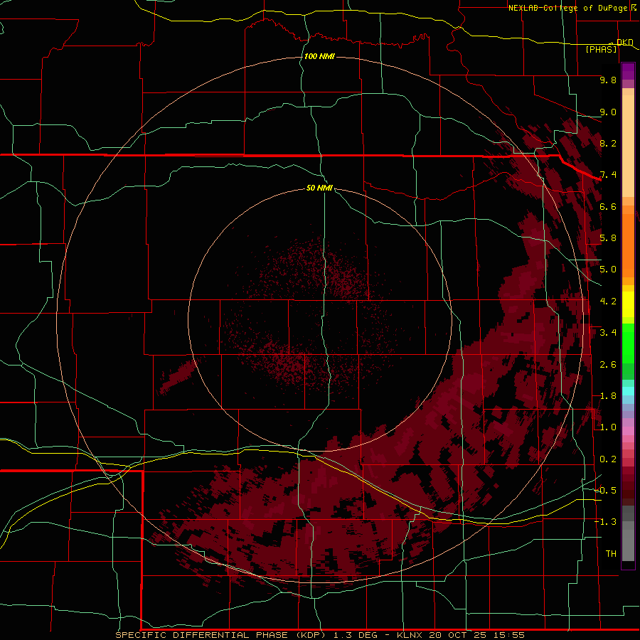Click the 2.6 scale value

pyautogui.click(x=608, y=365)
